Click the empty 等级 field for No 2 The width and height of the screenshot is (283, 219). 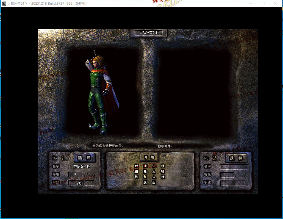227,175
